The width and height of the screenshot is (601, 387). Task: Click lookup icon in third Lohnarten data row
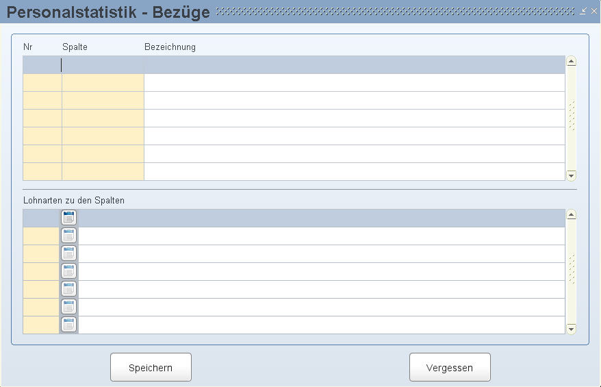(68, 271)
